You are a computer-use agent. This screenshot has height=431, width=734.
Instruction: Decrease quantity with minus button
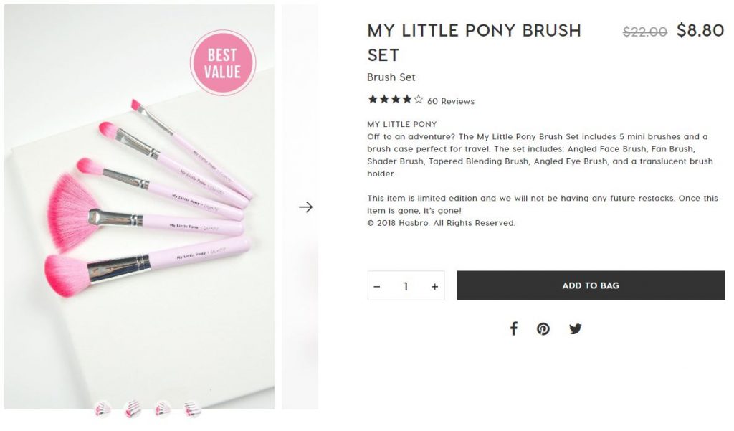pyautogui.click(x=377, y=286)
